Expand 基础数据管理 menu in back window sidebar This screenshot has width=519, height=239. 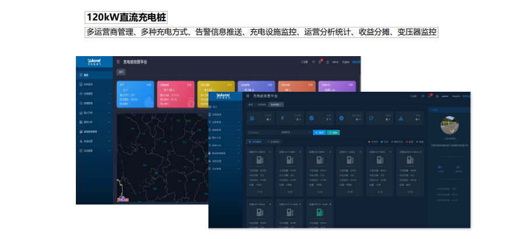[94, 131]
